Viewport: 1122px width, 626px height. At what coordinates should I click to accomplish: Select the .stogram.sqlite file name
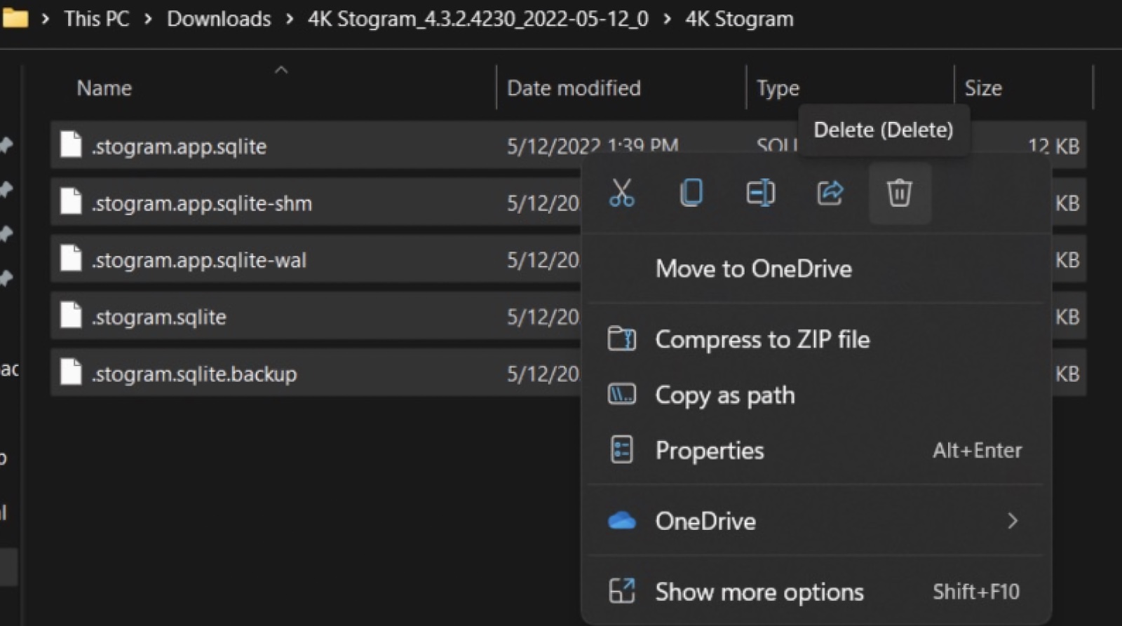(x=158, y=317)
